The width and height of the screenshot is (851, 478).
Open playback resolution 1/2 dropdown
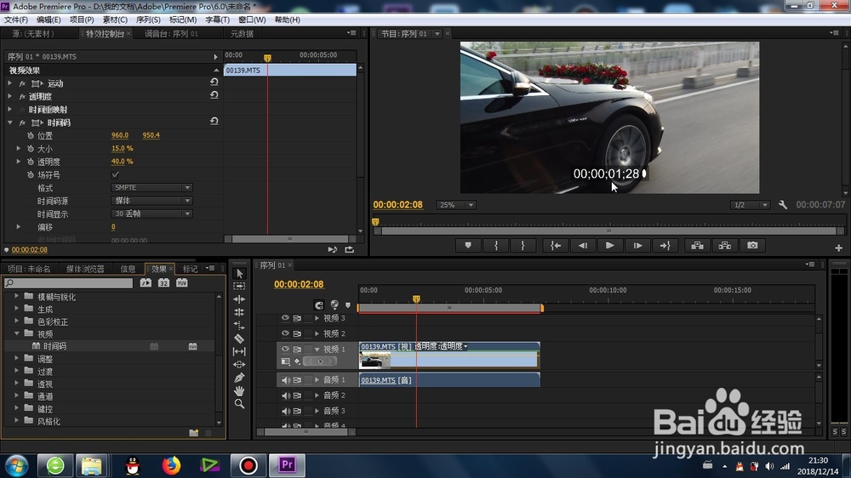(750, 205)
